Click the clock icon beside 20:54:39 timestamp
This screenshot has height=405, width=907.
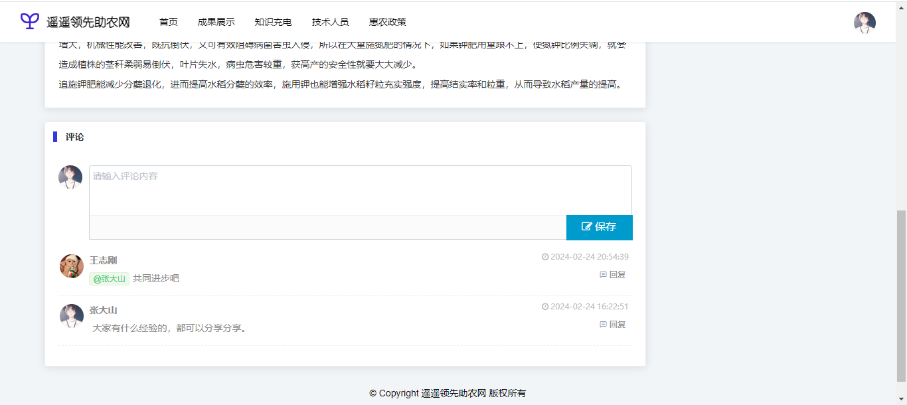point(545,257)
